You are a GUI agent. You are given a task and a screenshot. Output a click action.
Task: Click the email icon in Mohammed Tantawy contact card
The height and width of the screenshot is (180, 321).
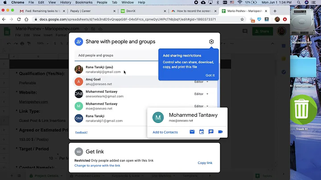192,132
